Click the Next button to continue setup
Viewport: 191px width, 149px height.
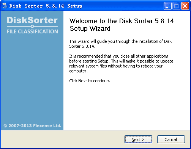tap(138, 140)
